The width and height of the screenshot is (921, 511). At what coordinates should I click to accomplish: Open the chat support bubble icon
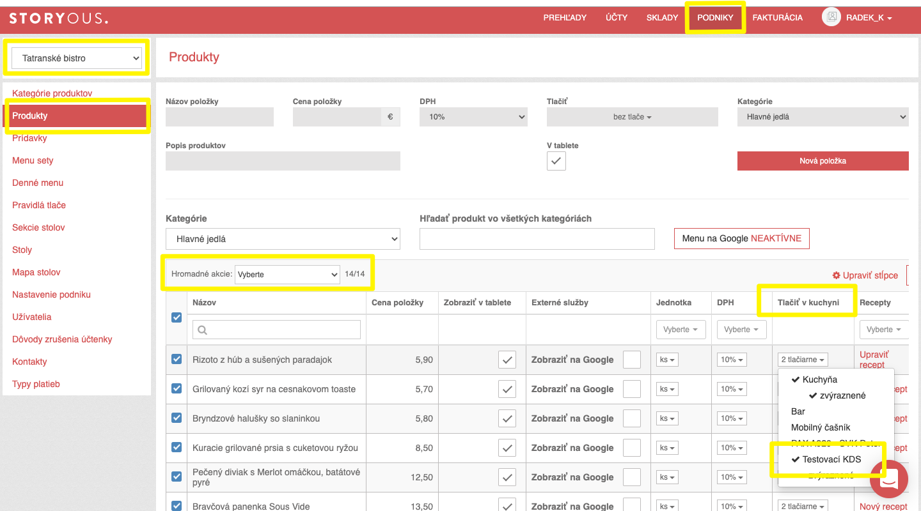click(x=889, y=480)
